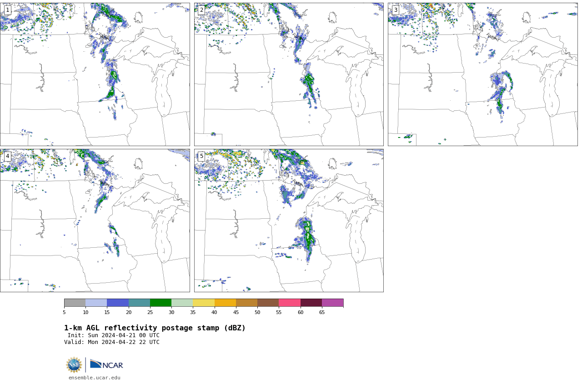Click the teal 20-25 dBZ swatch
The height and width of the screenshot is (383, 582).
pyautogui.click(x=139, y=303)
